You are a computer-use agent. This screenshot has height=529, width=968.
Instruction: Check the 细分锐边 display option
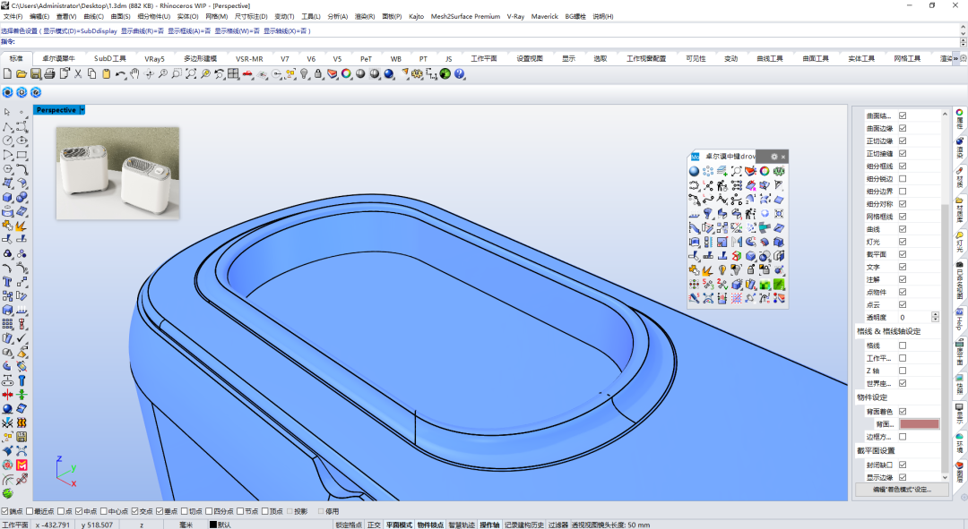click(903, 179)
